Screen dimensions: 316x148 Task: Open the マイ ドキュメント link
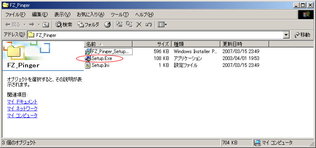22,102
